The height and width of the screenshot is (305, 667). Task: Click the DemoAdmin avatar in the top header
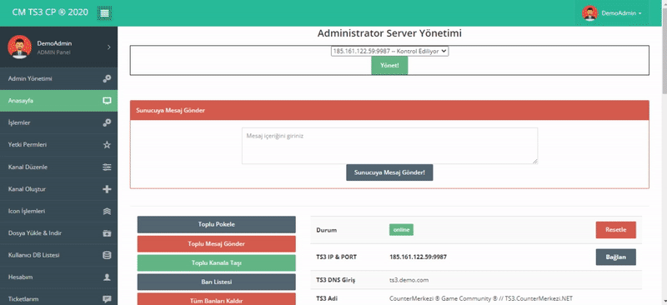[590, 13]
